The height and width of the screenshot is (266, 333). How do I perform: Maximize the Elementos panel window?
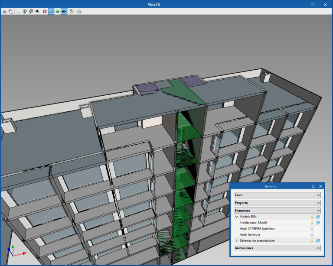313,186
